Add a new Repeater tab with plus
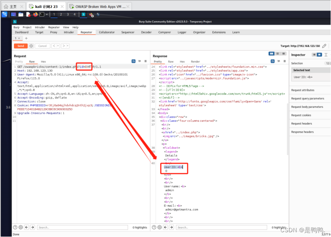Screen dimensions: 331x237 click(26, 38)
